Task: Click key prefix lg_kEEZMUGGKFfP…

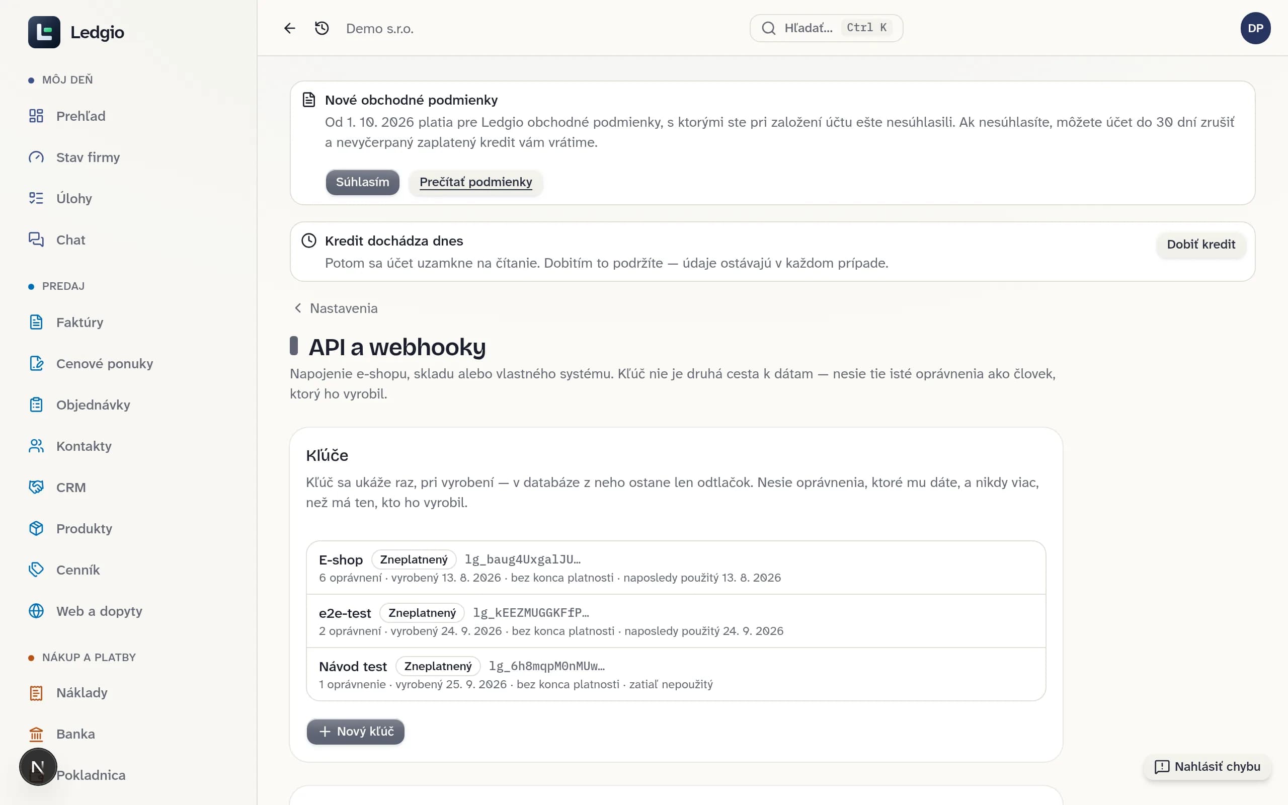Action: [x=531, y=613]
